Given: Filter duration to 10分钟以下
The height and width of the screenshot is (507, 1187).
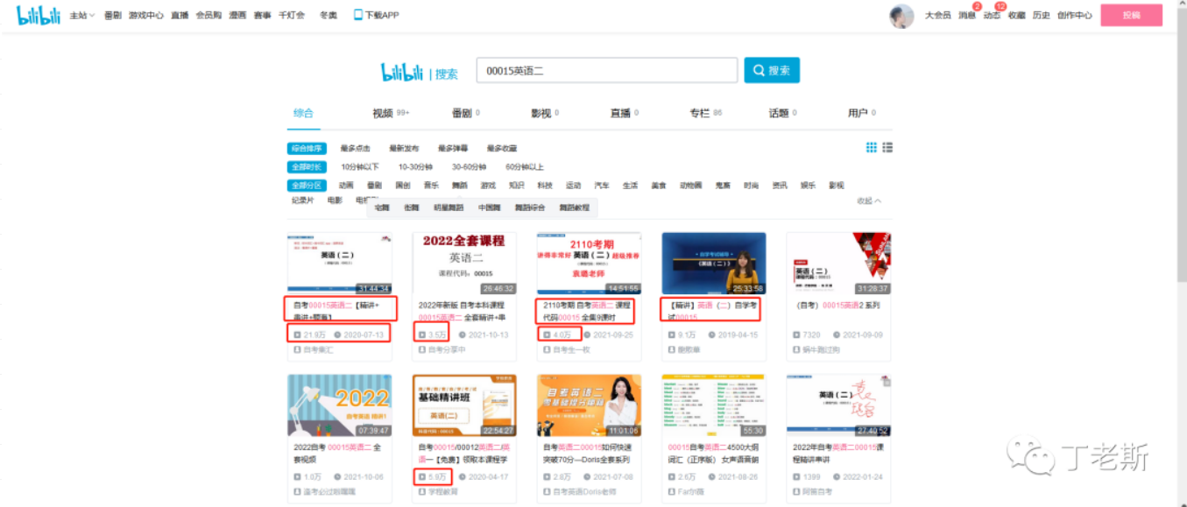Looking at the screenshot, I should point(360,167).
